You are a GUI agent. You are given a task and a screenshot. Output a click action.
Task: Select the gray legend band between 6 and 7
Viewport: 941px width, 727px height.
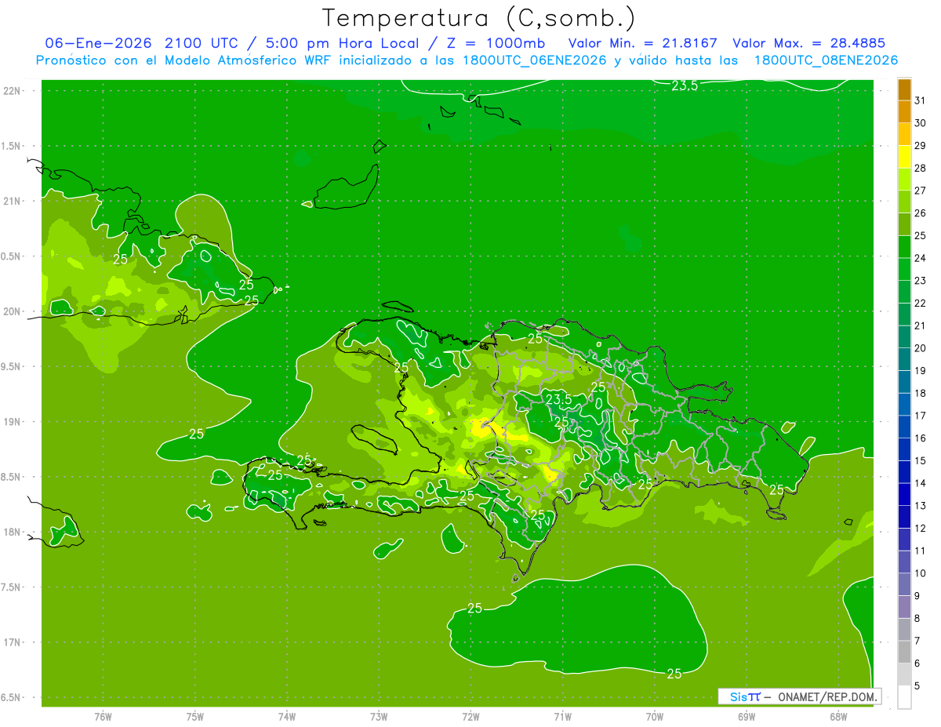pos(904,652)
